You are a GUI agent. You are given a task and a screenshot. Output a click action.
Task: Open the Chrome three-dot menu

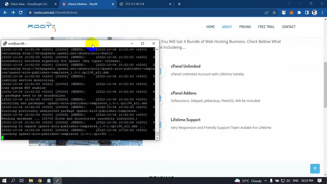coord(322,13)
